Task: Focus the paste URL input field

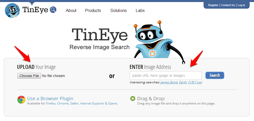Action: 165,75
